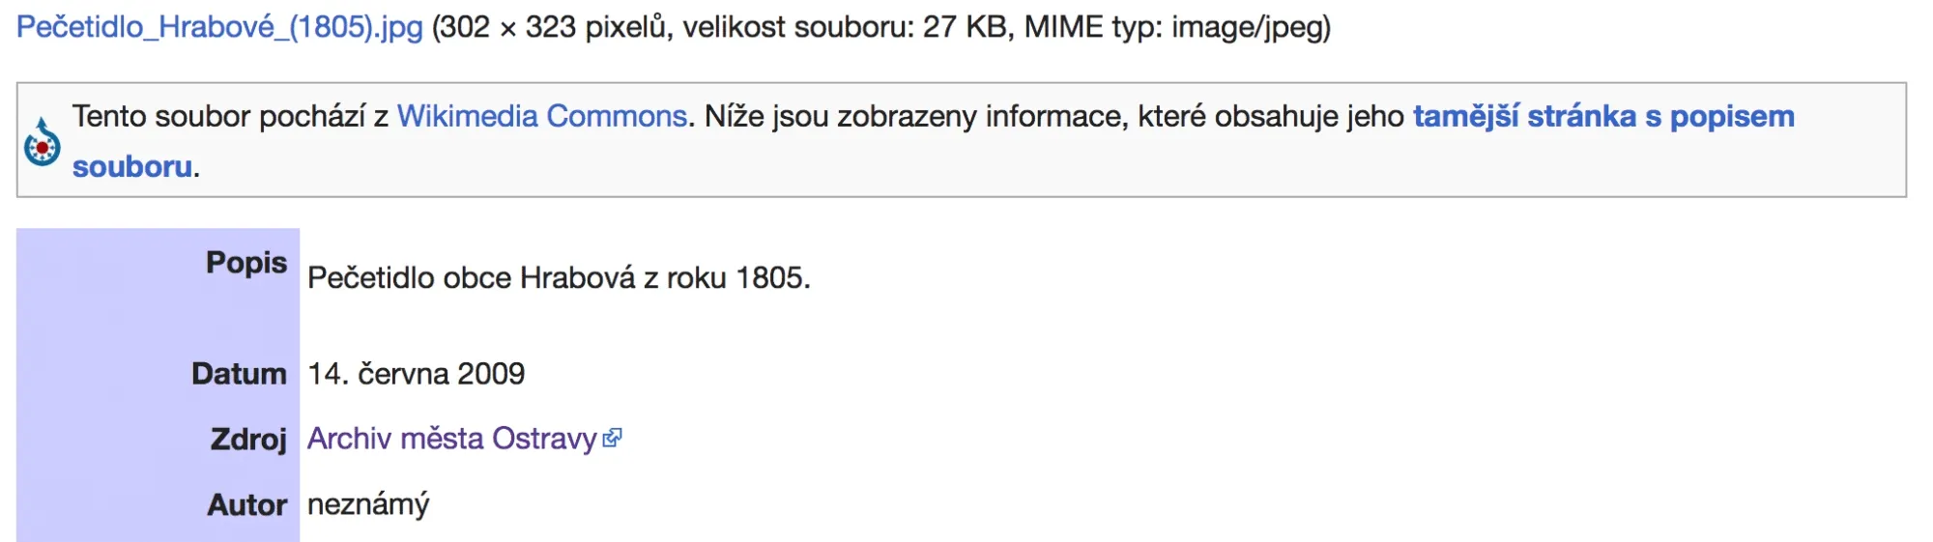Click the Wikimedia Commons logo icon

[x=43, y=143]
